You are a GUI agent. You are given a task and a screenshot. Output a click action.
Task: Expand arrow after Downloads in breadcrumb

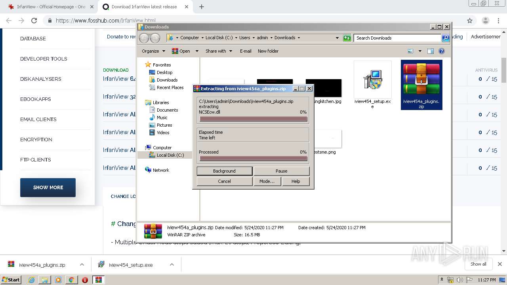(299, 38)
